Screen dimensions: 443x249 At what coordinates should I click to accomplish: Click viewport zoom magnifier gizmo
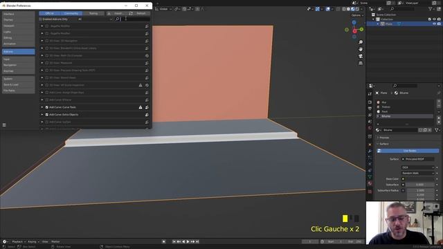point(361,42)
